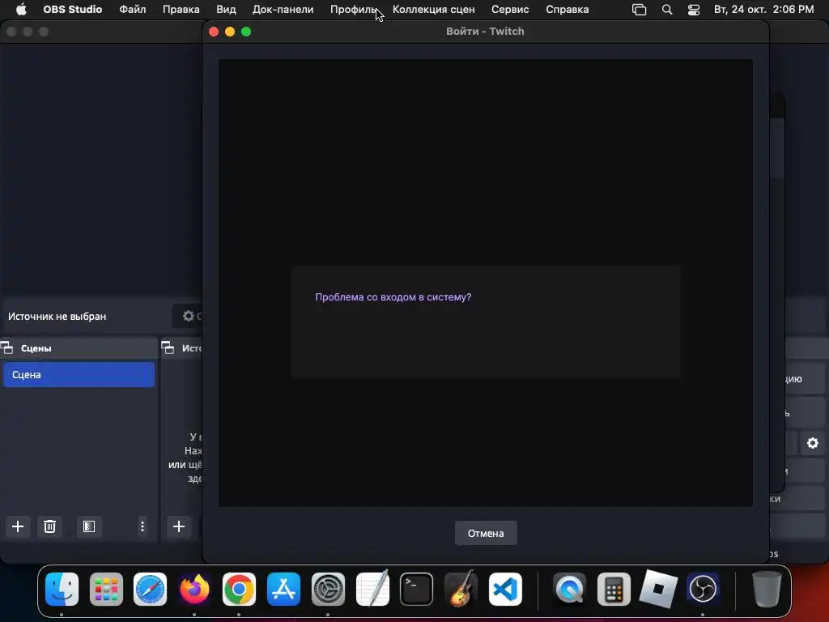Open Roblox from the Dock
Viewport: 829px width, 622px height.
[658, 589]
